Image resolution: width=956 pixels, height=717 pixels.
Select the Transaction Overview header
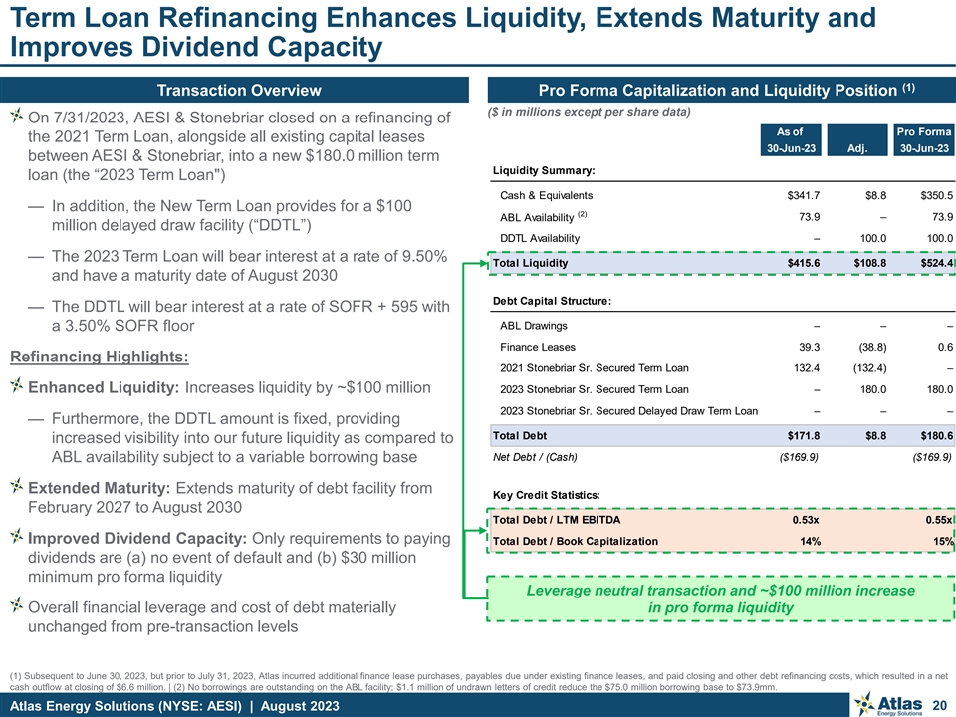tap(236, 91)
